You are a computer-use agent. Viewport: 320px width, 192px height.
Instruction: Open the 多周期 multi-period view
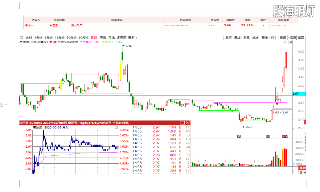pyautogui.click(x=121, y=38)
